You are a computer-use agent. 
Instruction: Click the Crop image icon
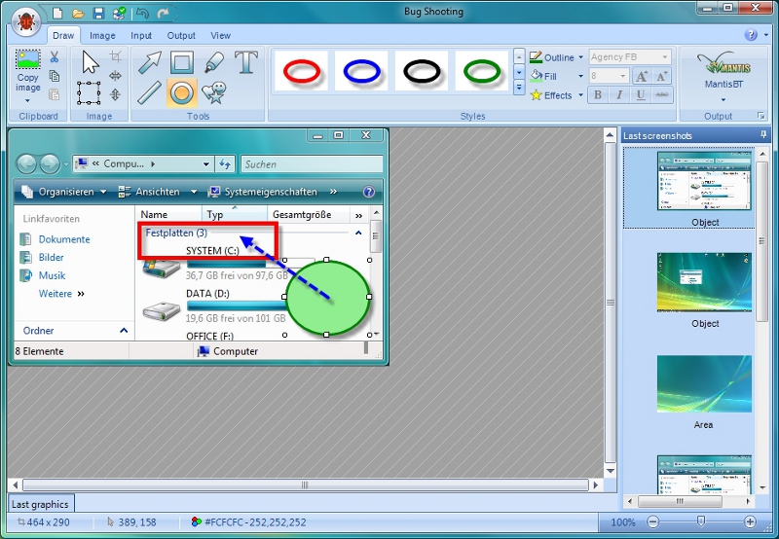pyautogui.click(x=116, y=57)
